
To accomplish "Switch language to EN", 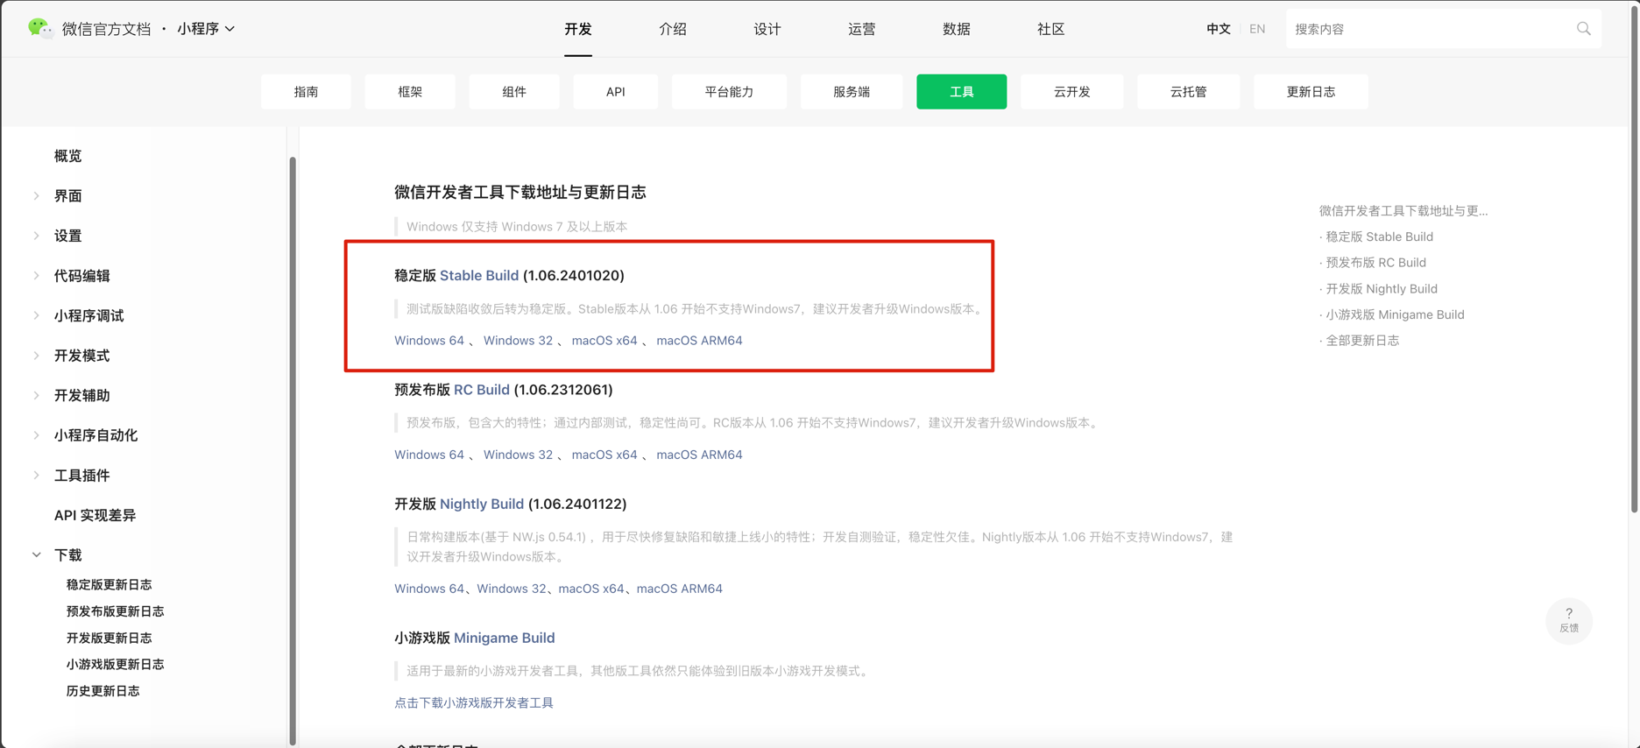I will coord(1257,29).
